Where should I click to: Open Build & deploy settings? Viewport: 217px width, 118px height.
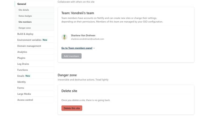[x=25, y=34]
